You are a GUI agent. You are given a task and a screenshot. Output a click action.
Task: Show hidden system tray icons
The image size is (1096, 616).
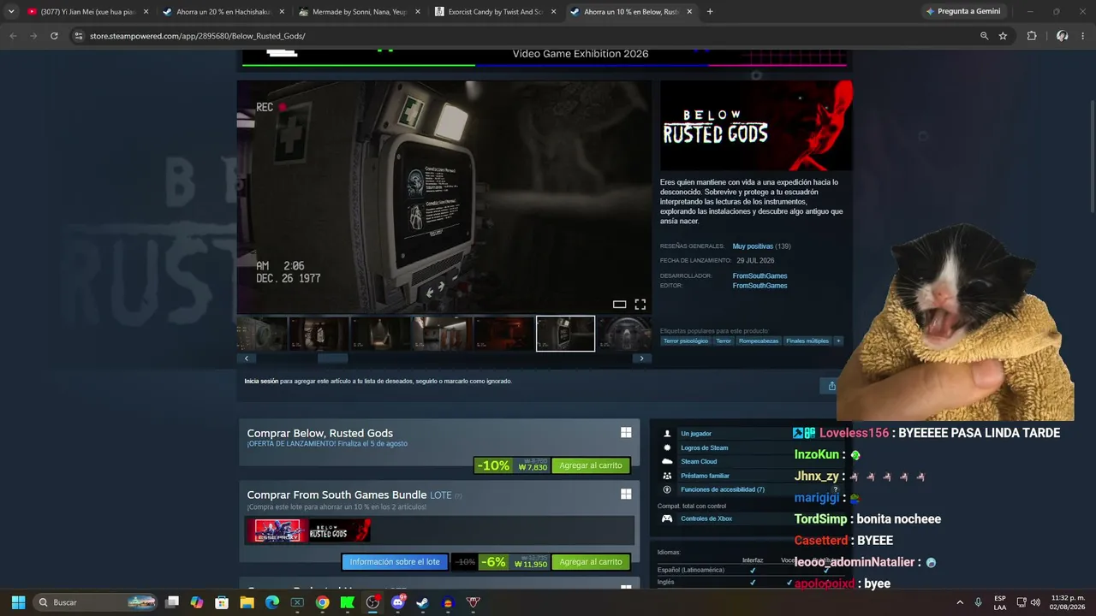click(959, 602)
